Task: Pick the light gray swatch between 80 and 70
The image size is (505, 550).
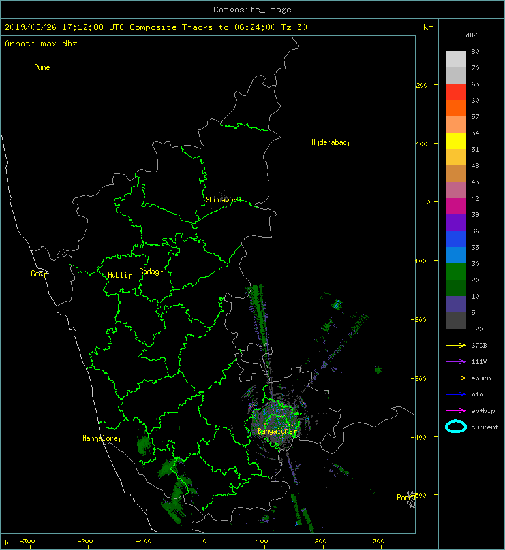Action: point(455,59)
